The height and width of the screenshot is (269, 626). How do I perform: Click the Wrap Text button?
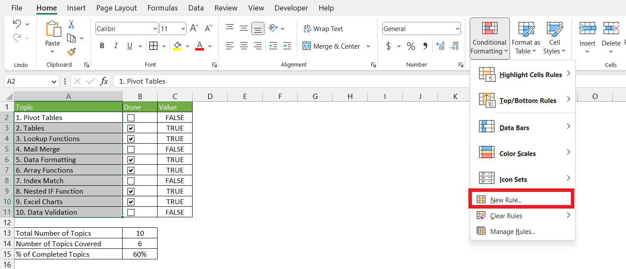323,28
